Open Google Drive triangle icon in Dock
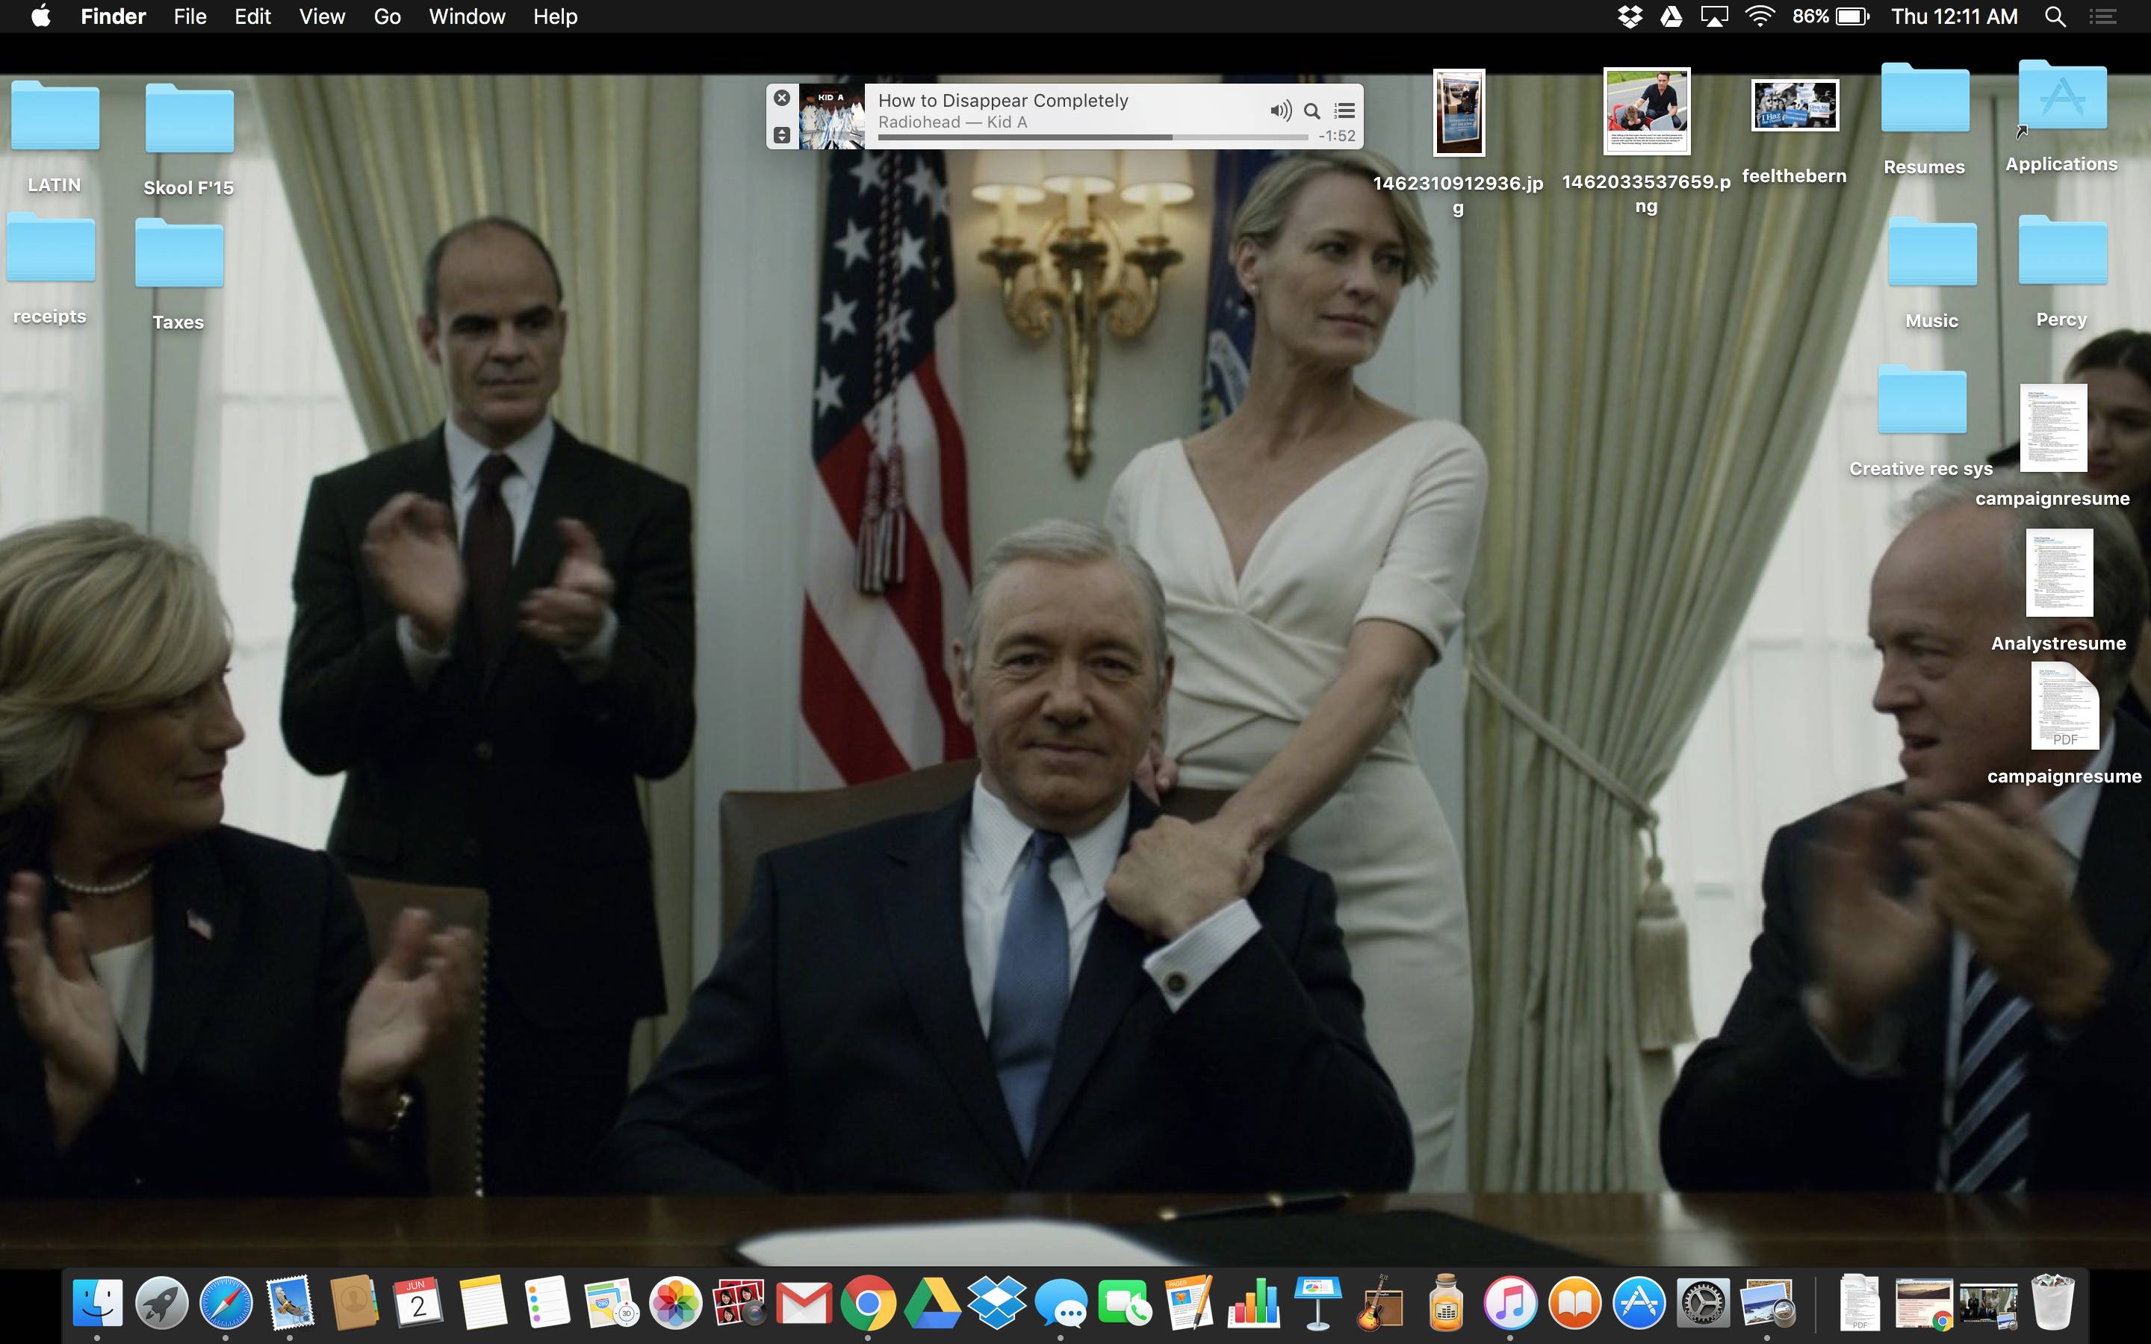This screenshot has width=2151, height=1344. pyautogui.click(x=932, y=1303)
